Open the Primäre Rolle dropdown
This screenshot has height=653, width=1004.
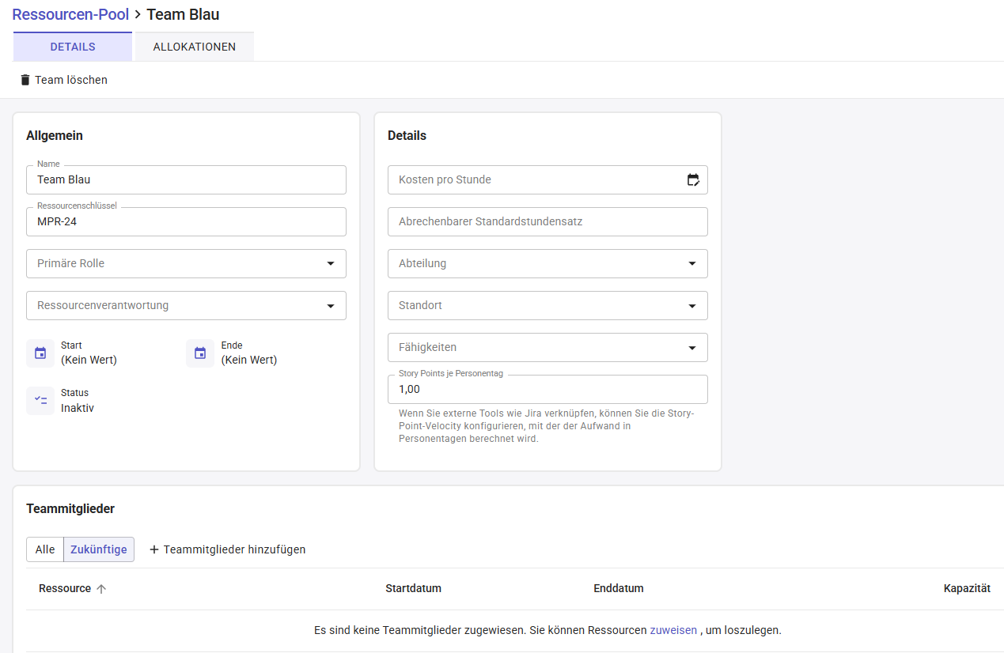tap(186, 263)
